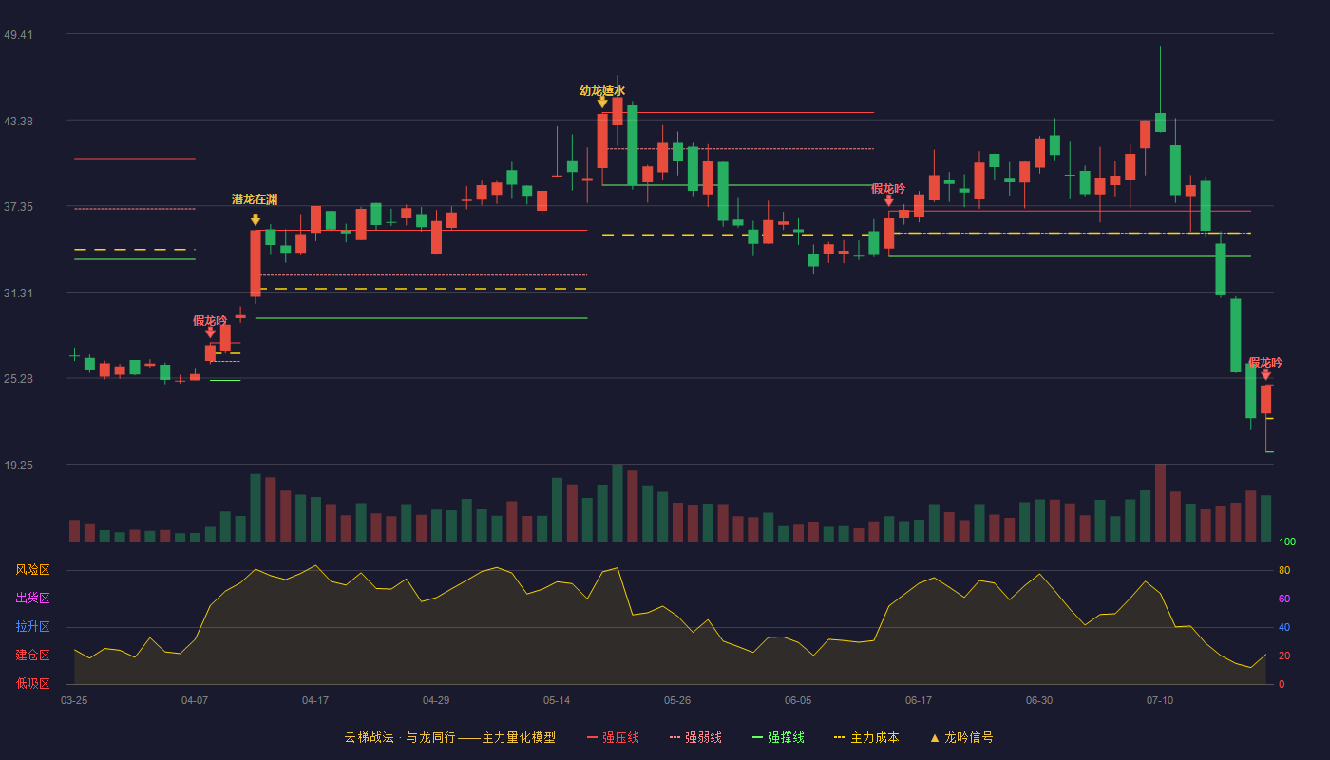The image size is (1330, 760).
Task: Click the 60 indicator scale label
Action: coord(1284,599)
